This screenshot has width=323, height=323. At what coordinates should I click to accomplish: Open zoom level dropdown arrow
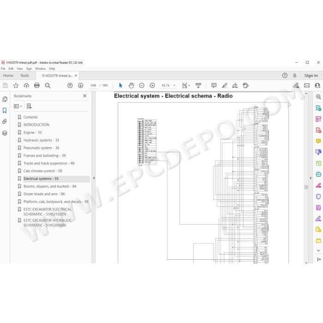[174, 85]
